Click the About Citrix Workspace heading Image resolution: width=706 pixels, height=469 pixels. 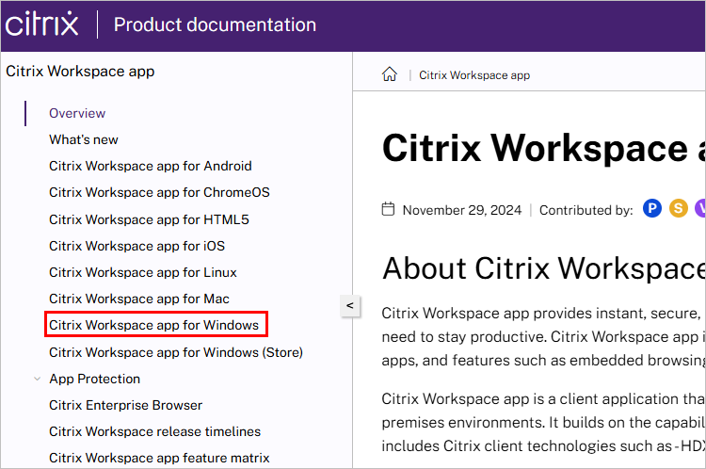coord(543,268)
